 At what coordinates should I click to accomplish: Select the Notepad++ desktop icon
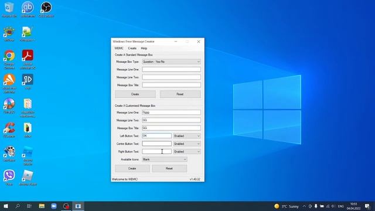tap(28, 34)
